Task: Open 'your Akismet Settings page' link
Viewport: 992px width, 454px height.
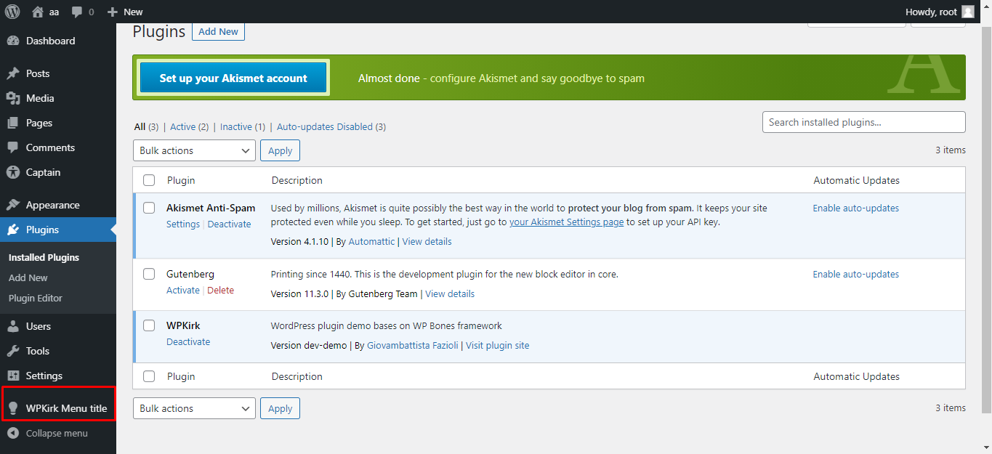Action: [x=566, y=222]
